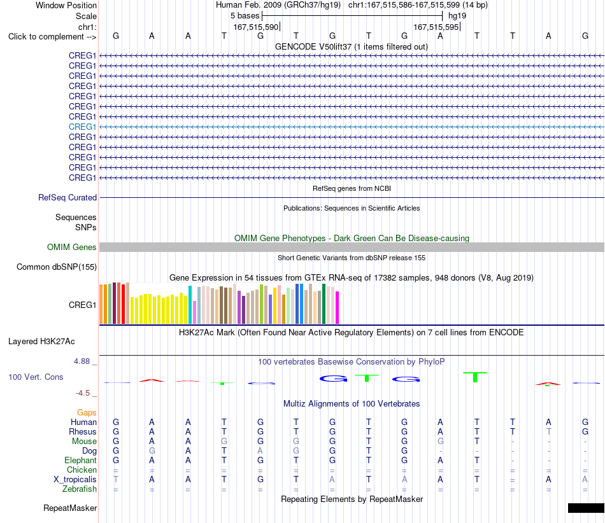
Task: Click the RepeatMasker side label
Action: pyautogui.click(x=70, y=508)
